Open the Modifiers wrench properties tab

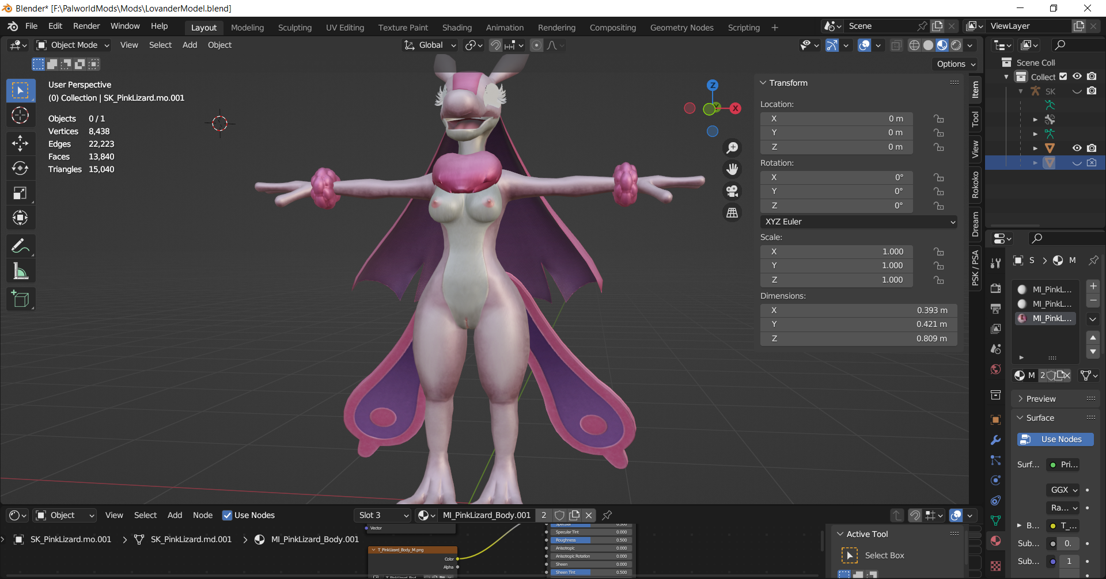click(x=995, y=440)
